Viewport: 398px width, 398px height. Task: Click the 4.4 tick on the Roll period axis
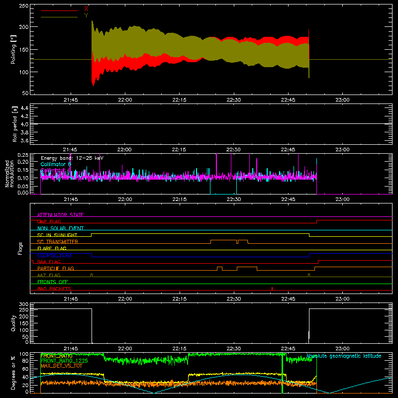24,108
